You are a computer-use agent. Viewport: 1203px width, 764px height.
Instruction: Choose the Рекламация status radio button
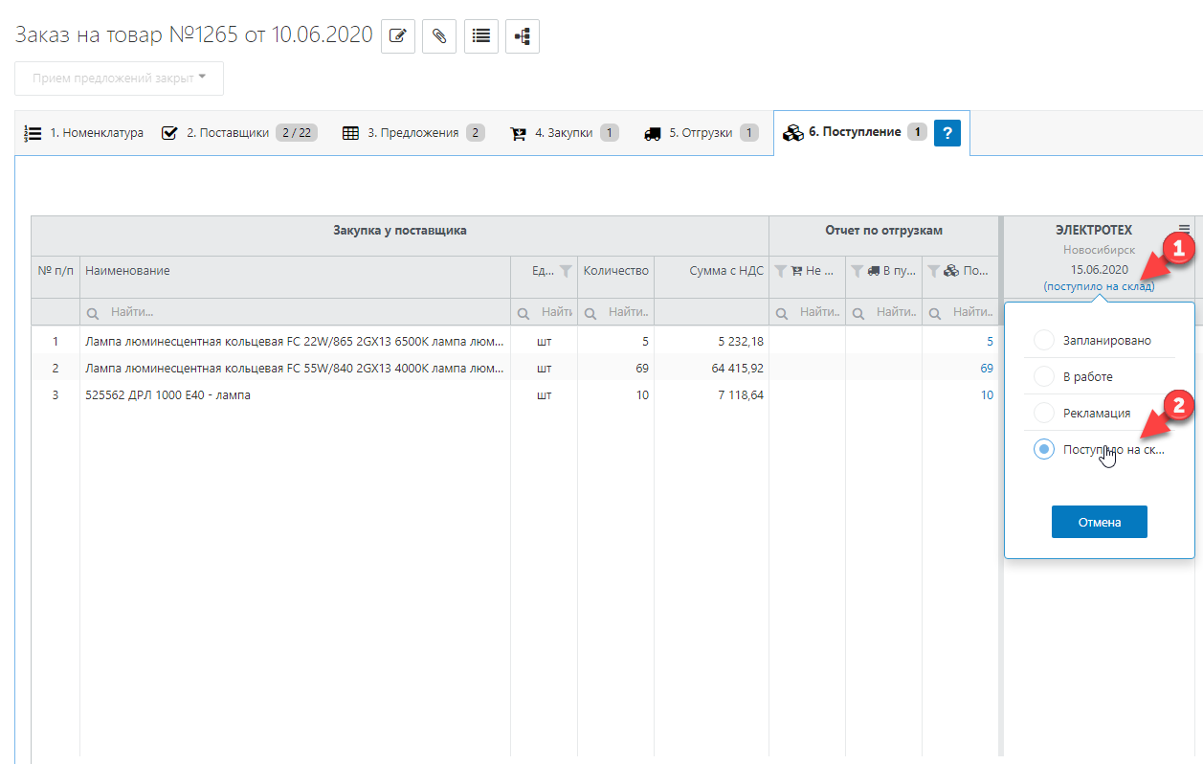pyautogui.click(x=1044, y=414)
